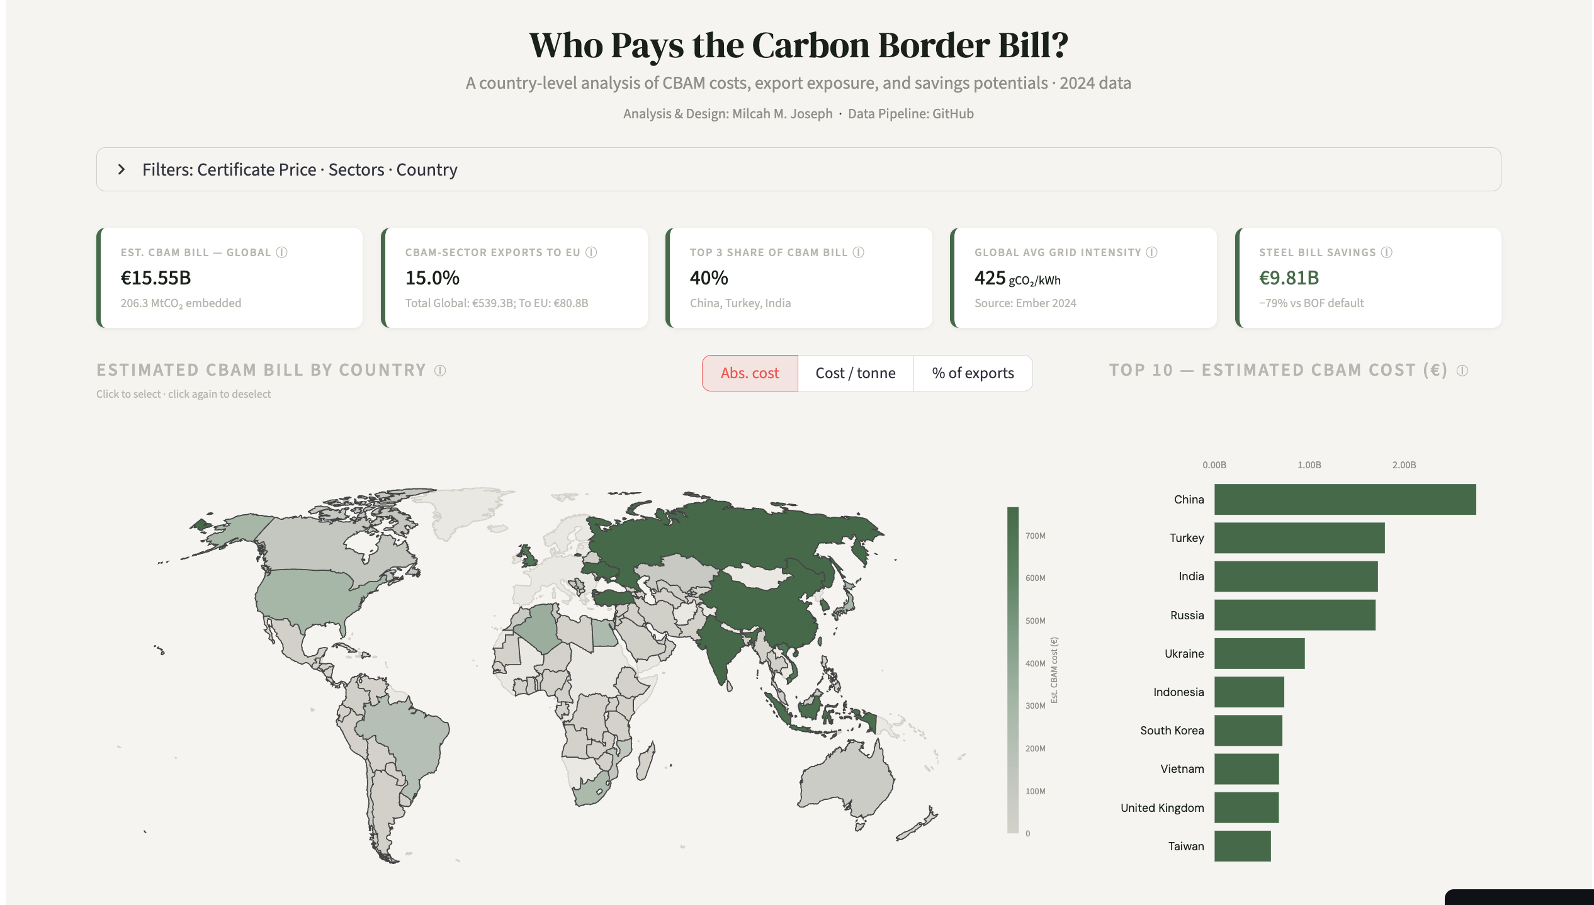Click the 425 gCO₂/kWh value
Image resolution: width=1594 pixels, height=905 pixels.
tap(1017, 278)
